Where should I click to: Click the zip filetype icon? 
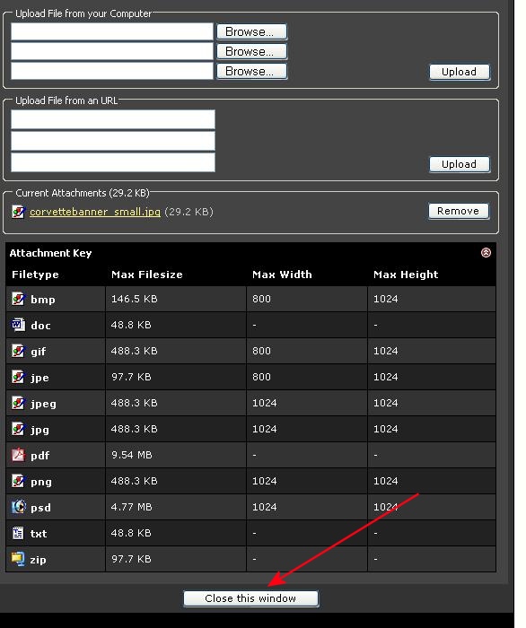18,559
